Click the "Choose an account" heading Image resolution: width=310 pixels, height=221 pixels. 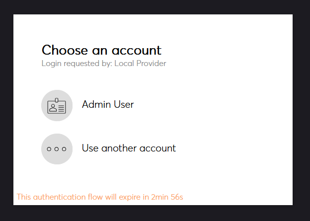point(101,50)
